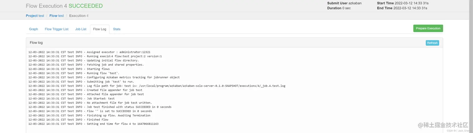Click the Execution 4 breadcrumb

pos(79,16)
